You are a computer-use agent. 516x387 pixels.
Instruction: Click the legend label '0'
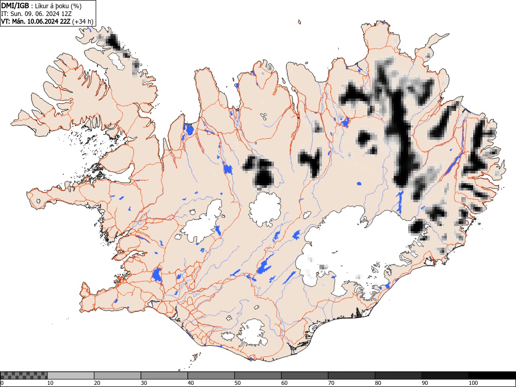click(x=2, y=383)
